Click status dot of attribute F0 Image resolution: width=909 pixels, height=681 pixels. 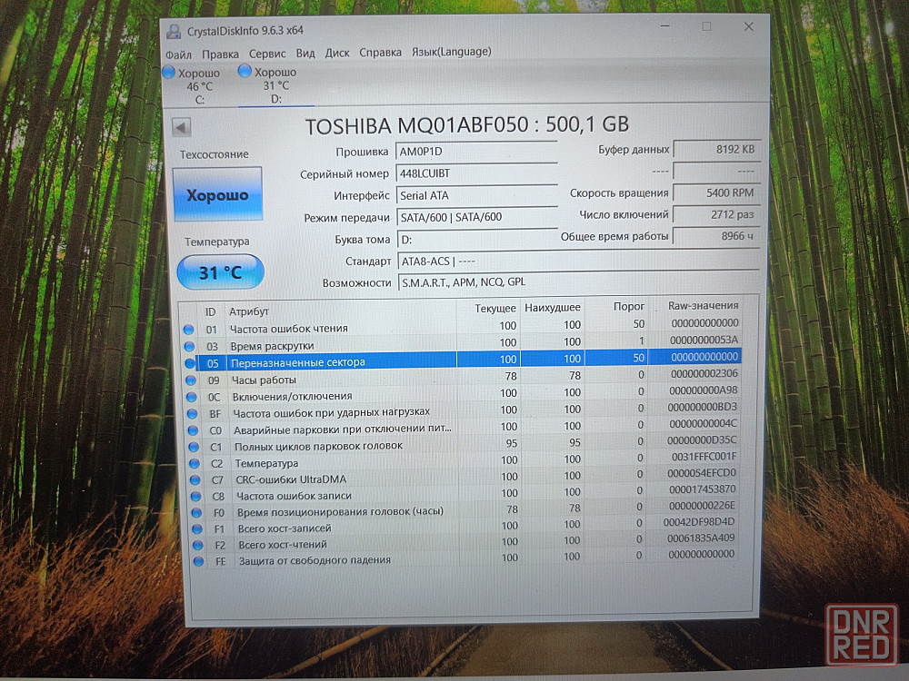pyautogui.click(x=196, y=512)
